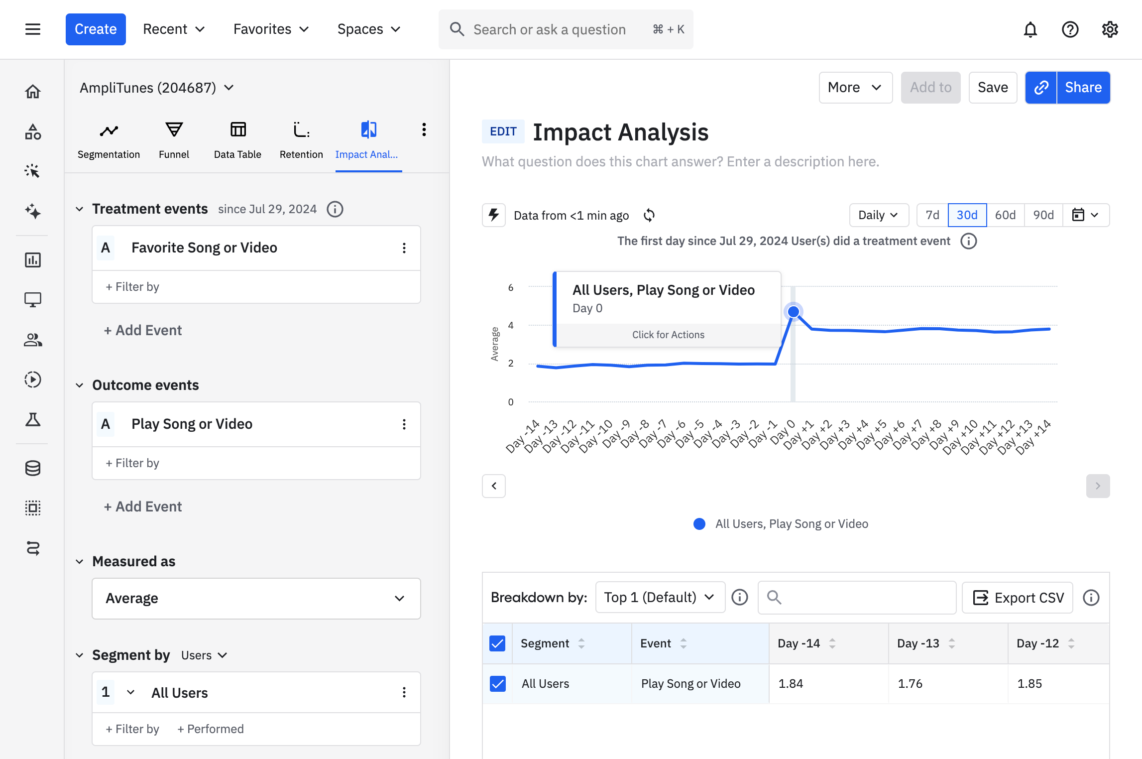Click the copy link icon beside Share

point(1041,88)
